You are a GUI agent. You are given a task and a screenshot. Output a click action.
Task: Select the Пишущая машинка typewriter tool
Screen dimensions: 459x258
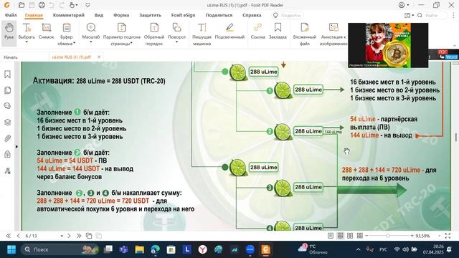[202, 34]
